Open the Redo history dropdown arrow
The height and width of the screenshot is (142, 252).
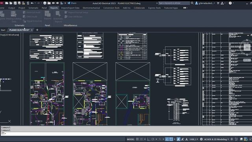coord(41,3)
